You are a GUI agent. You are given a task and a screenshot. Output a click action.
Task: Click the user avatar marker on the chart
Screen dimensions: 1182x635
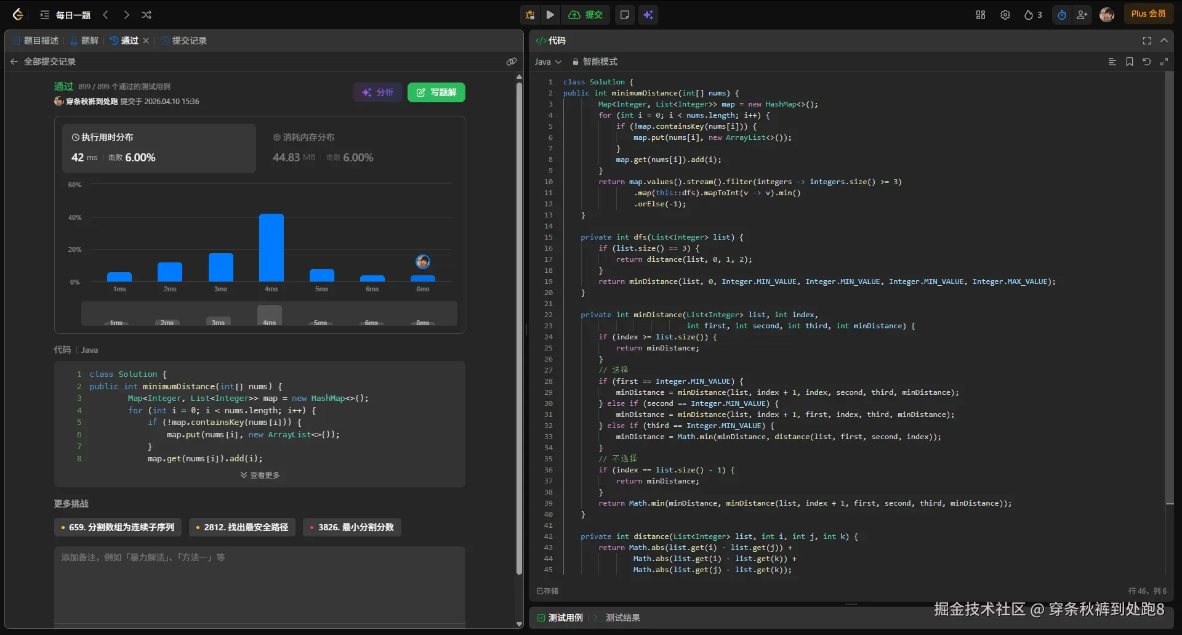pos(423,261)
